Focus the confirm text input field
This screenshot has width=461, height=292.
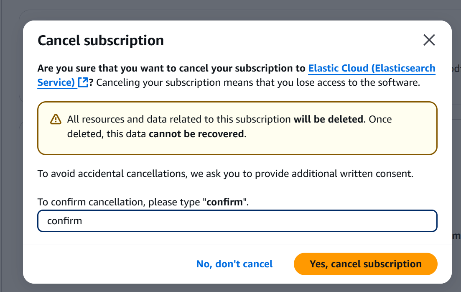[237, 221]
